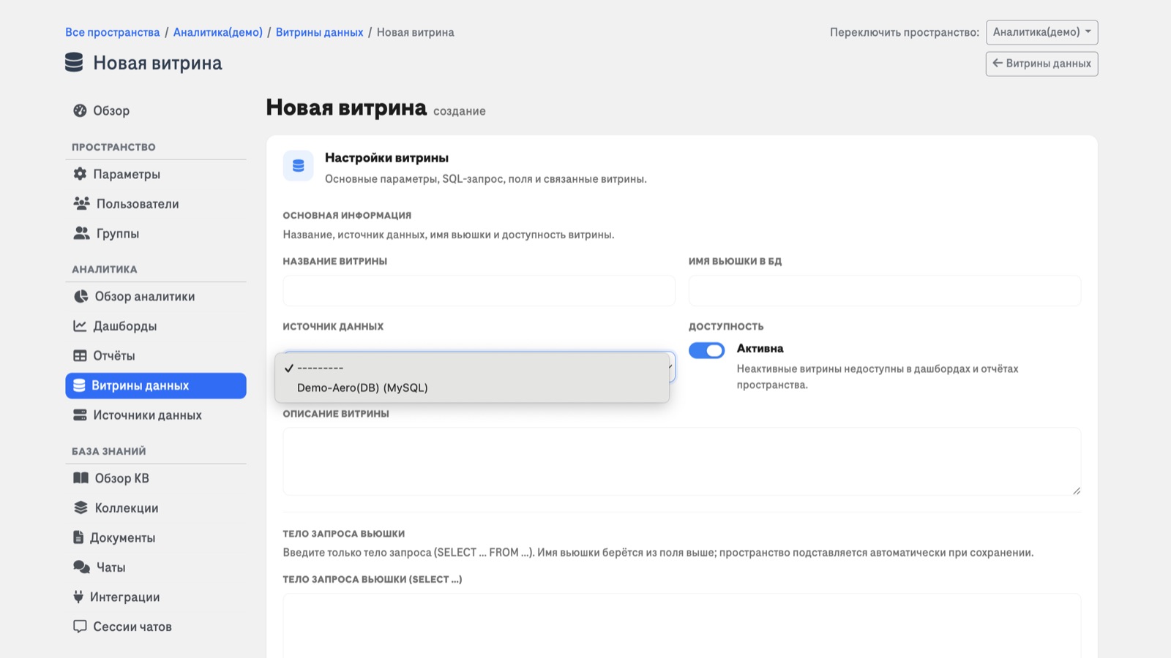The height and width of the screenshot is (658, 1171).
Task: Select the active Витрины данных sidebar item
Action: coord(155,385)
